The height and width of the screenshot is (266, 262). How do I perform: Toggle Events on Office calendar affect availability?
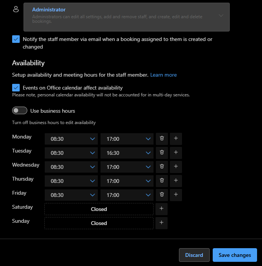pyautogui.click(x=16, y=88)
